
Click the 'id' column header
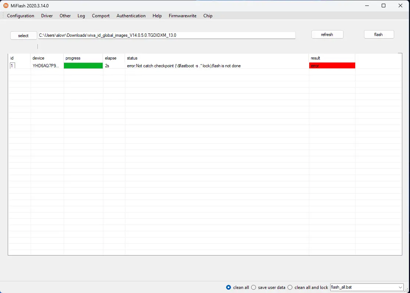(19, 58)
